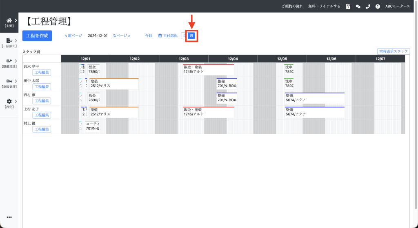
Task: Click the phone contact icon
Action: coord(368,7)
